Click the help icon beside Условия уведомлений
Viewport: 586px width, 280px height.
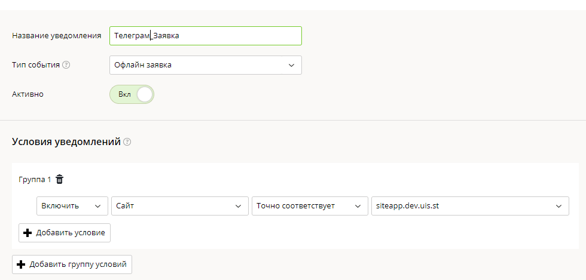pos(127,142)
